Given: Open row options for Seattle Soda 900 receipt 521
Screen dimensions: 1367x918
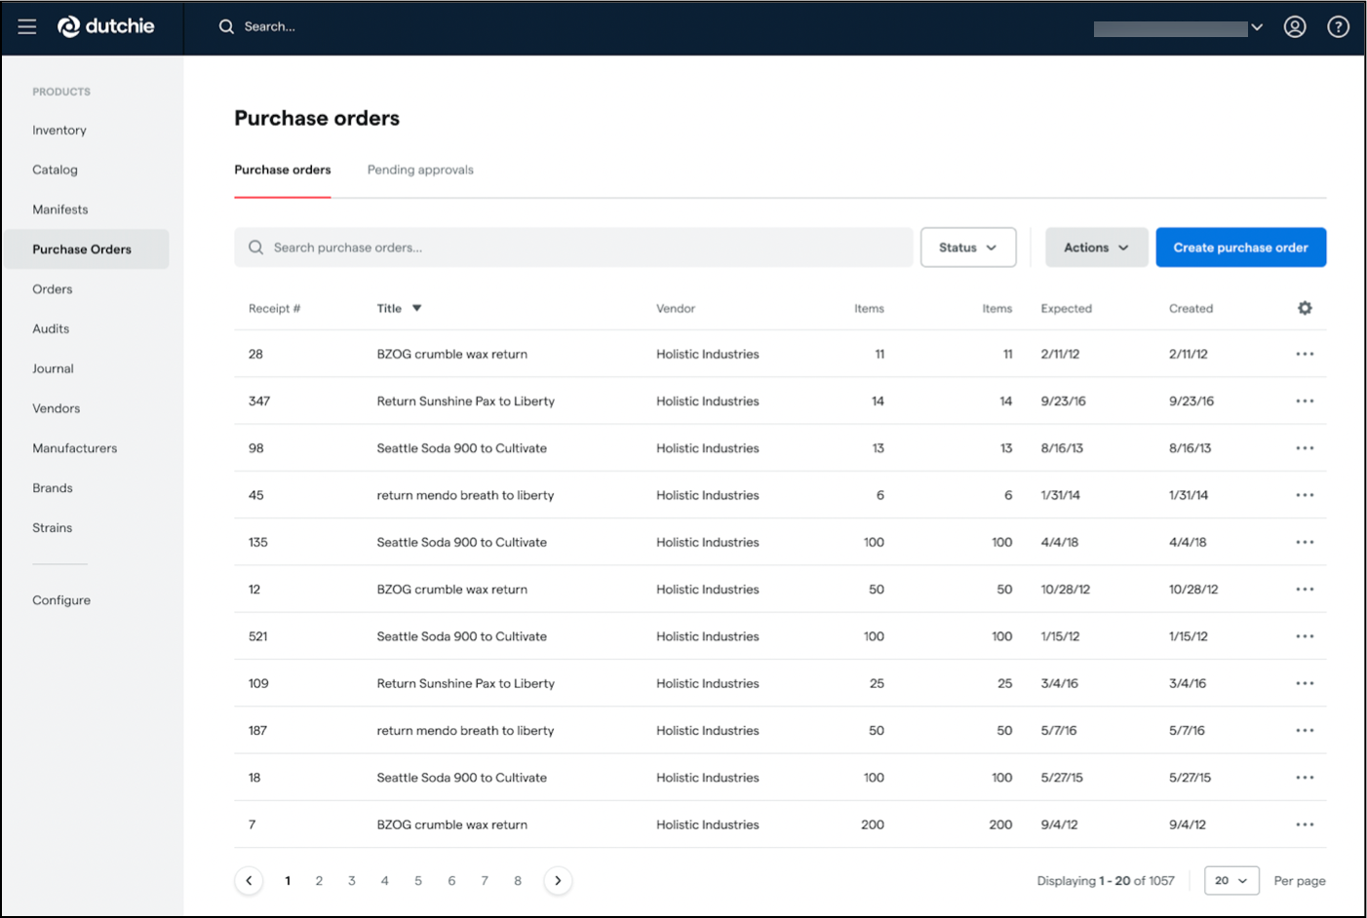Looking at the screenshot, I should point(1305,635).
